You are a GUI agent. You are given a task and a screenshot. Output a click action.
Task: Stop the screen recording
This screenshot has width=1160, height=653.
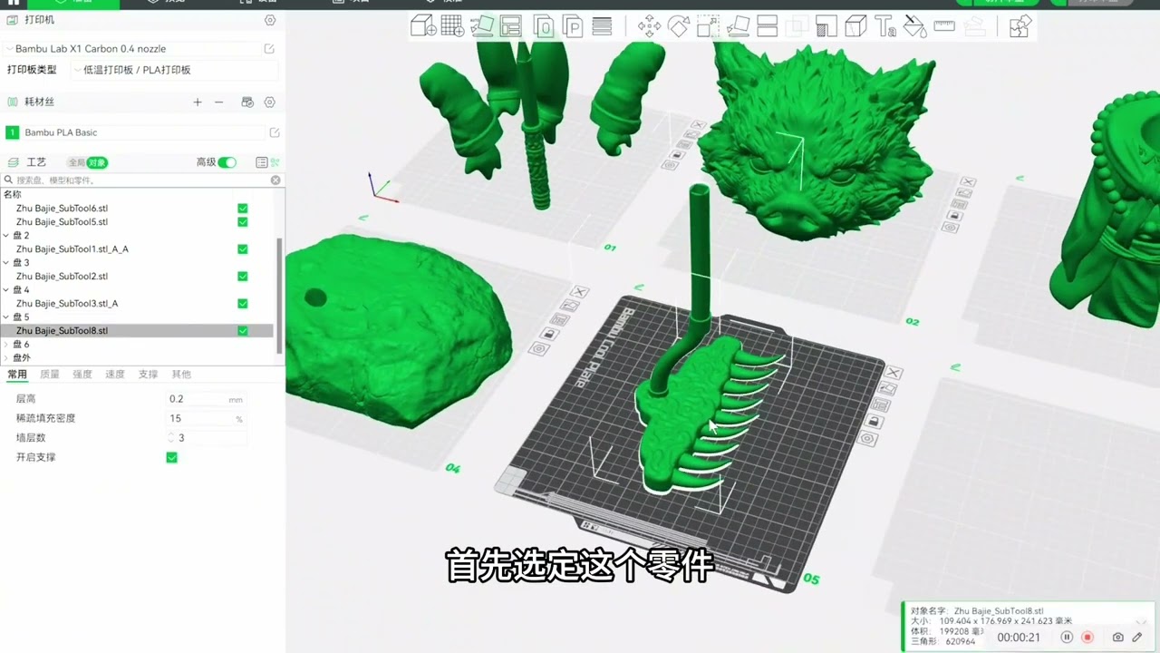click(x=1087, y=638)
